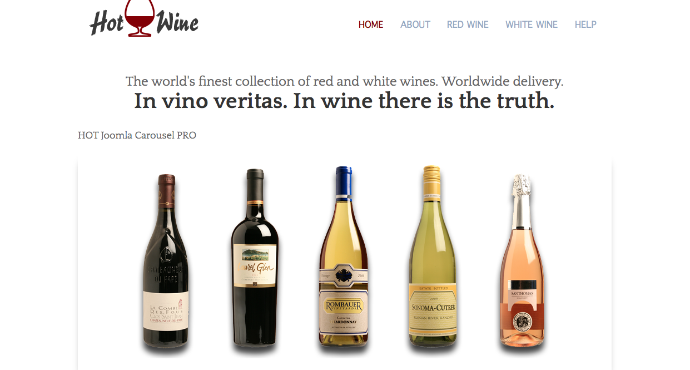Image resolution: width=690 pixels, height=370 pixels.
Task: Go to the HOME menu item
Action: click(371, 24)
